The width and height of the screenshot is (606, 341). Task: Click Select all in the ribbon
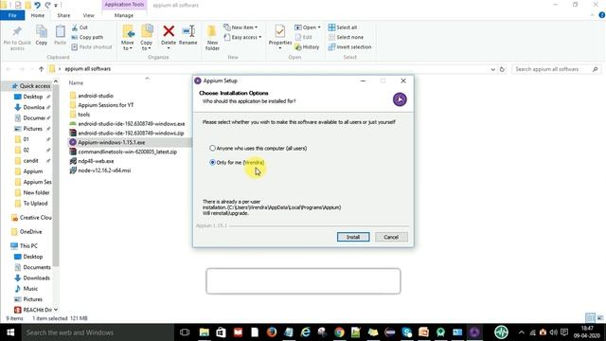point(343,27)
